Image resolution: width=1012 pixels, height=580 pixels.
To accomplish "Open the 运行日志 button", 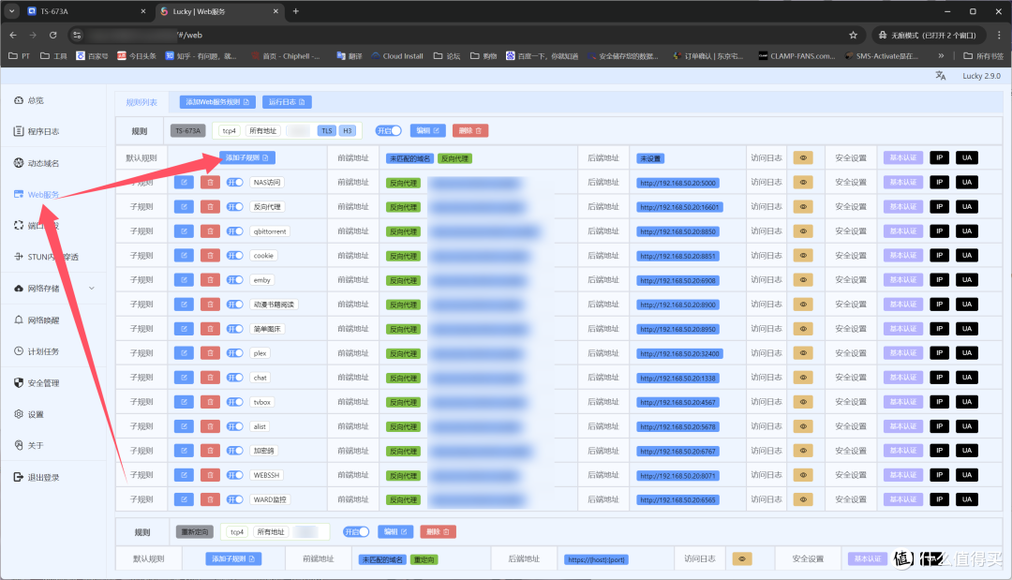I will tap(287, 102).
